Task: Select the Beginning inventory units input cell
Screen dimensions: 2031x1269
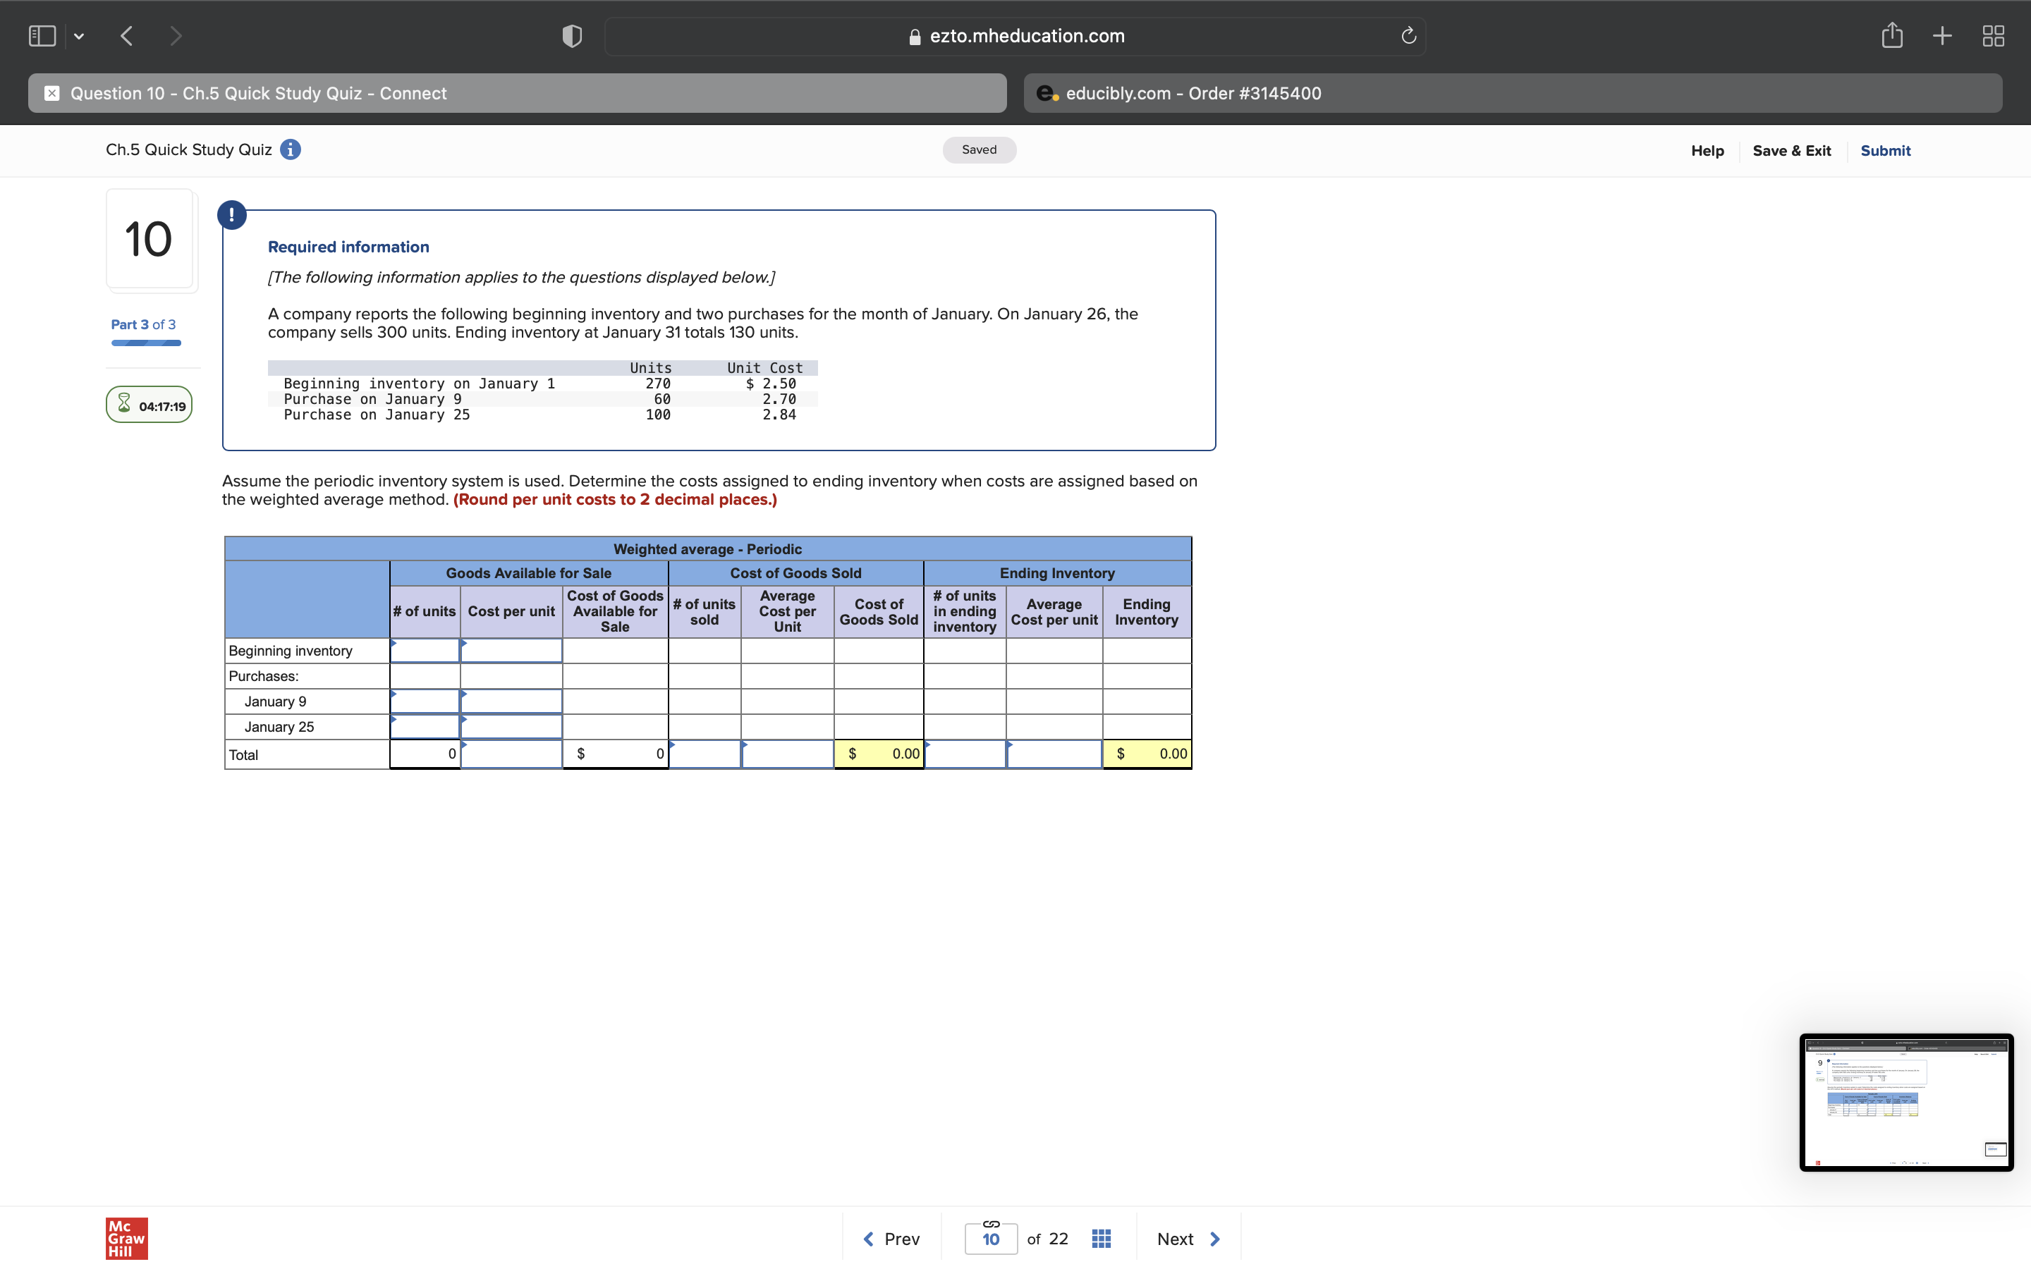Action: 425,651
